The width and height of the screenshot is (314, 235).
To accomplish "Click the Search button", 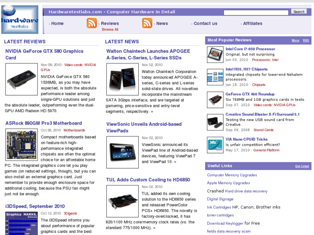I will point(299,12).
